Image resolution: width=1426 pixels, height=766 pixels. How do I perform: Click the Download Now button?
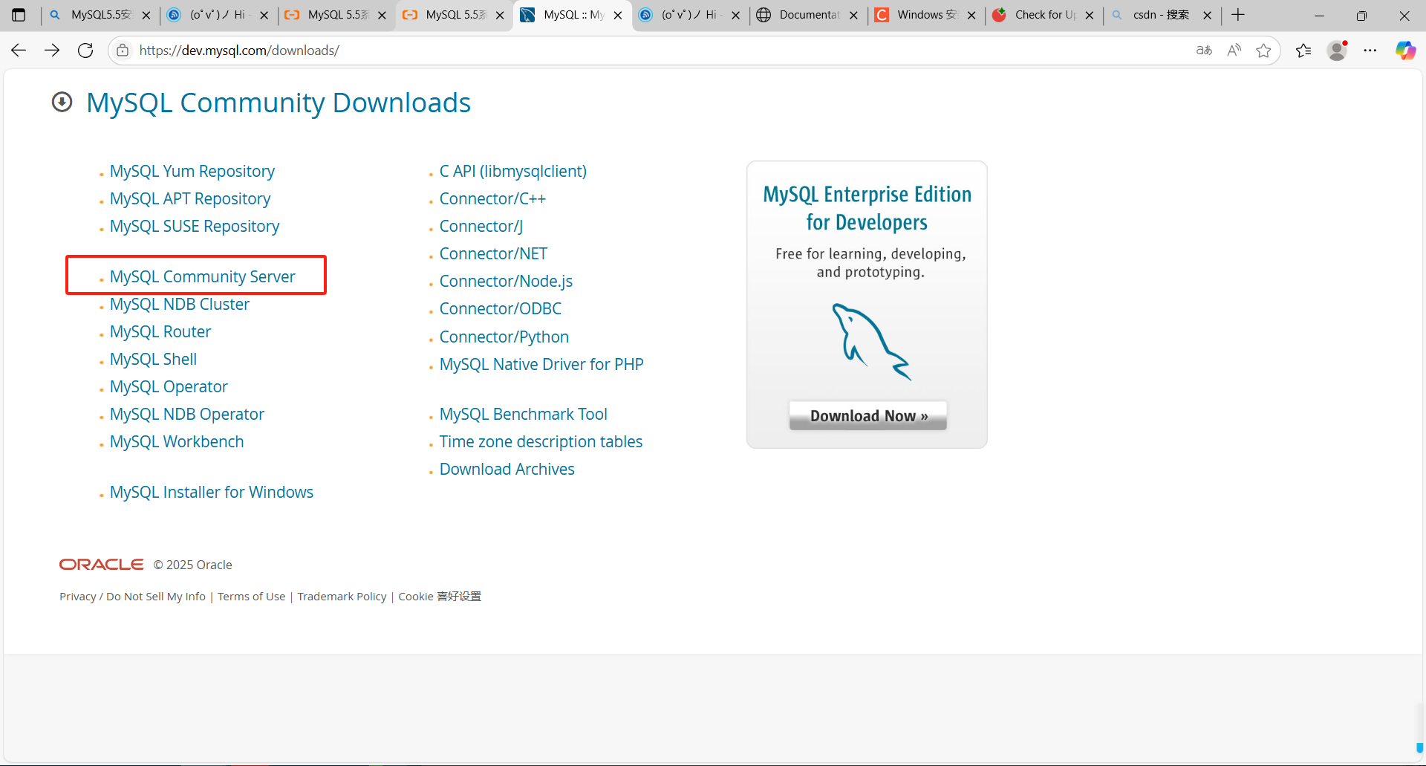pyautogui.click(x=868, y=416)
